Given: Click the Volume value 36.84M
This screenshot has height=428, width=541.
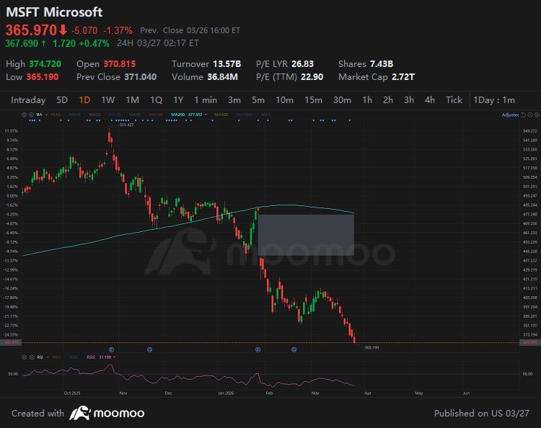Looking at the screenshot, I should (222, 77).
